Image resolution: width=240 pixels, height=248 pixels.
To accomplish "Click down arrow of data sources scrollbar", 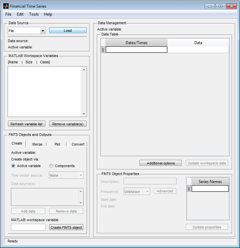I will click(x=81, y=203).
